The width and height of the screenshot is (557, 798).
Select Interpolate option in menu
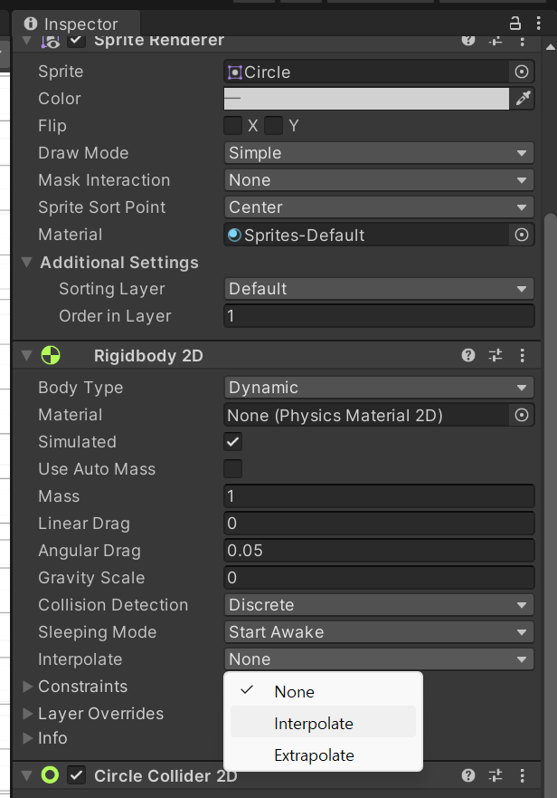(323, 723)
